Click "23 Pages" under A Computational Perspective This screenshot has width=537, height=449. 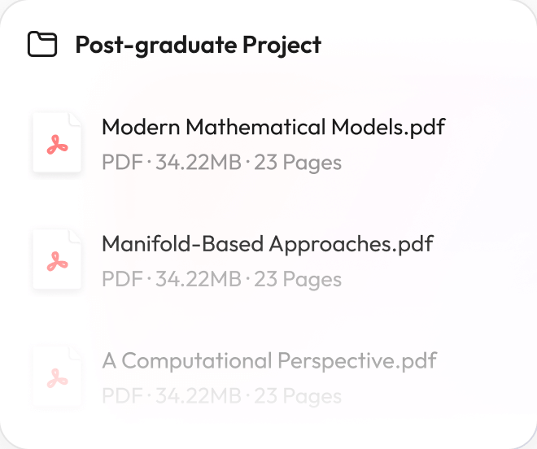(298, 396)
